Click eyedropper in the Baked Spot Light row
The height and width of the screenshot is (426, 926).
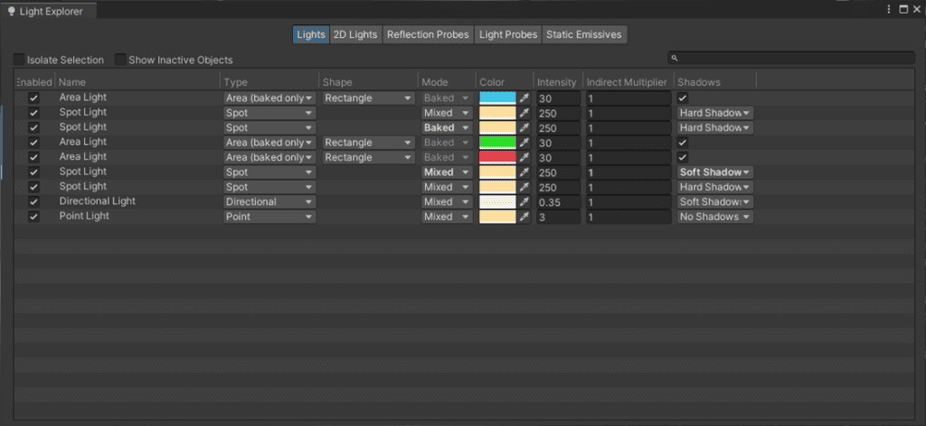[x=524, y=128]
